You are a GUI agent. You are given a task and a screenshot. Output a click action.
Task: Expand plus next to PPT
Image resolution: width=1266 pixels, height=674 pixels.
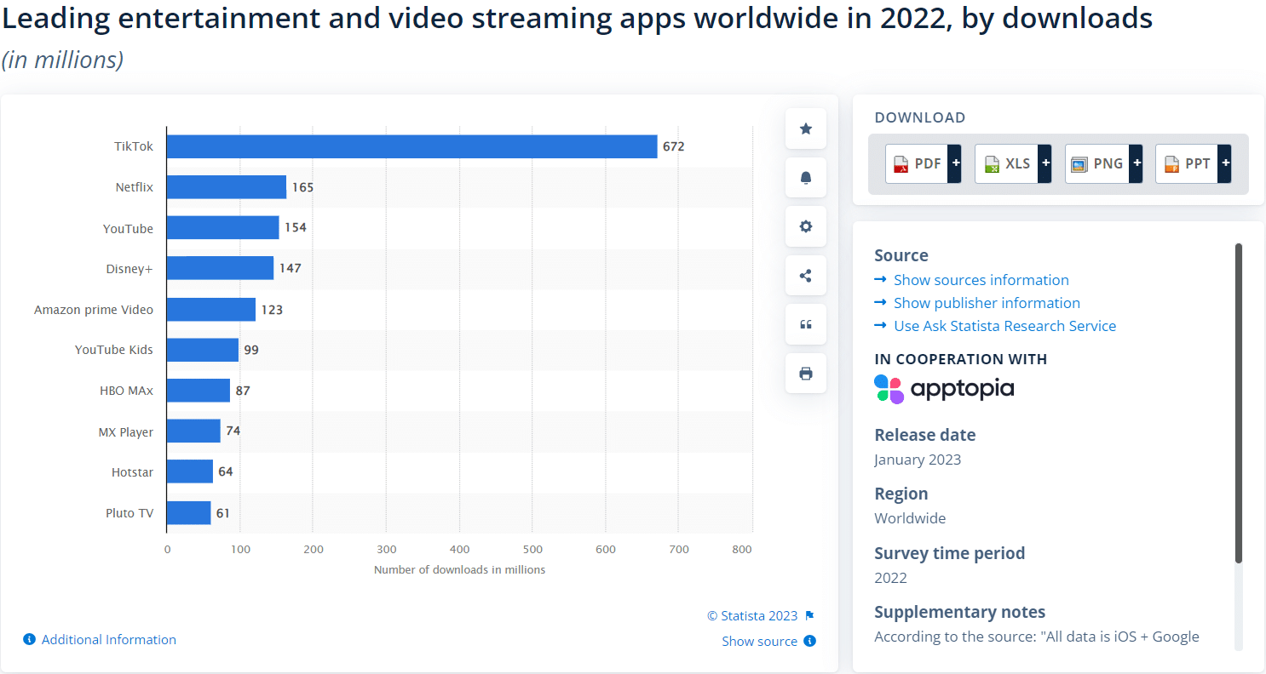[x=1225, y=163]
